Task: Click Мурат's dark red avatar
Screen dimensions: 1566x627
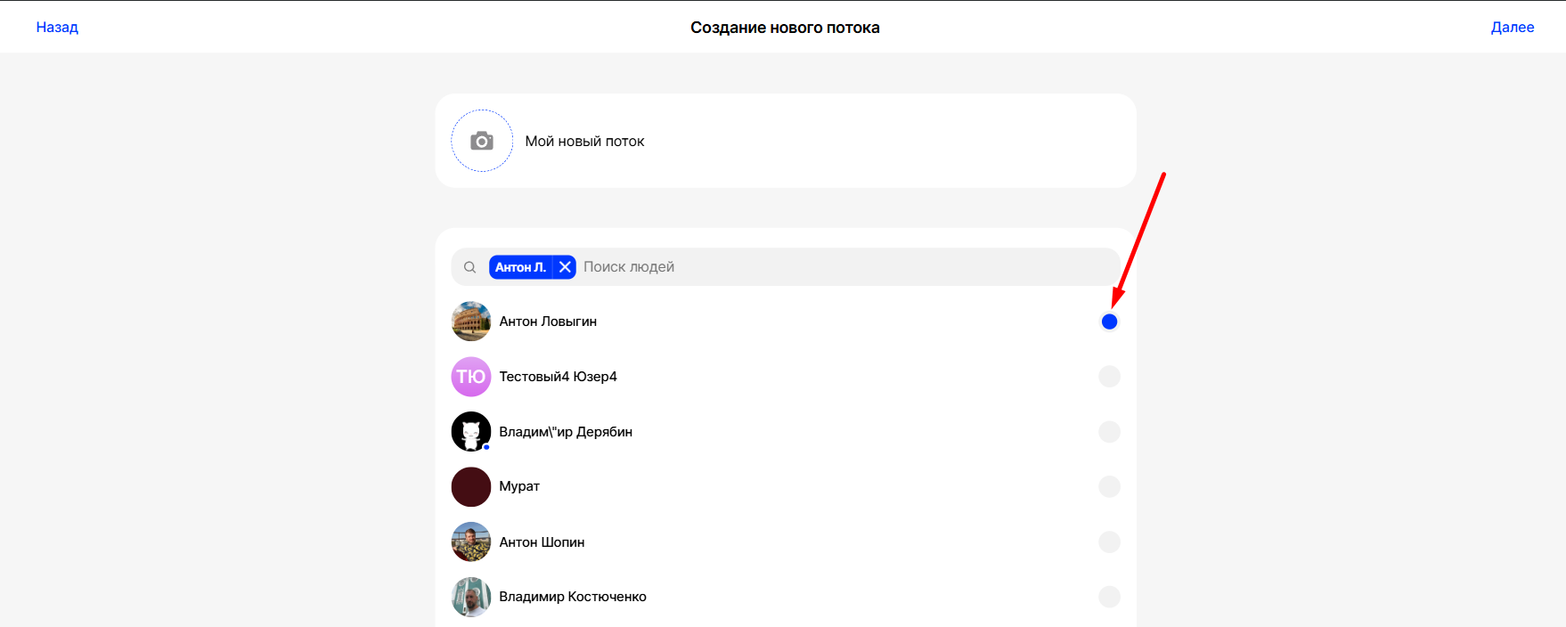Action: pyautogui.click(x=471, y=487)
